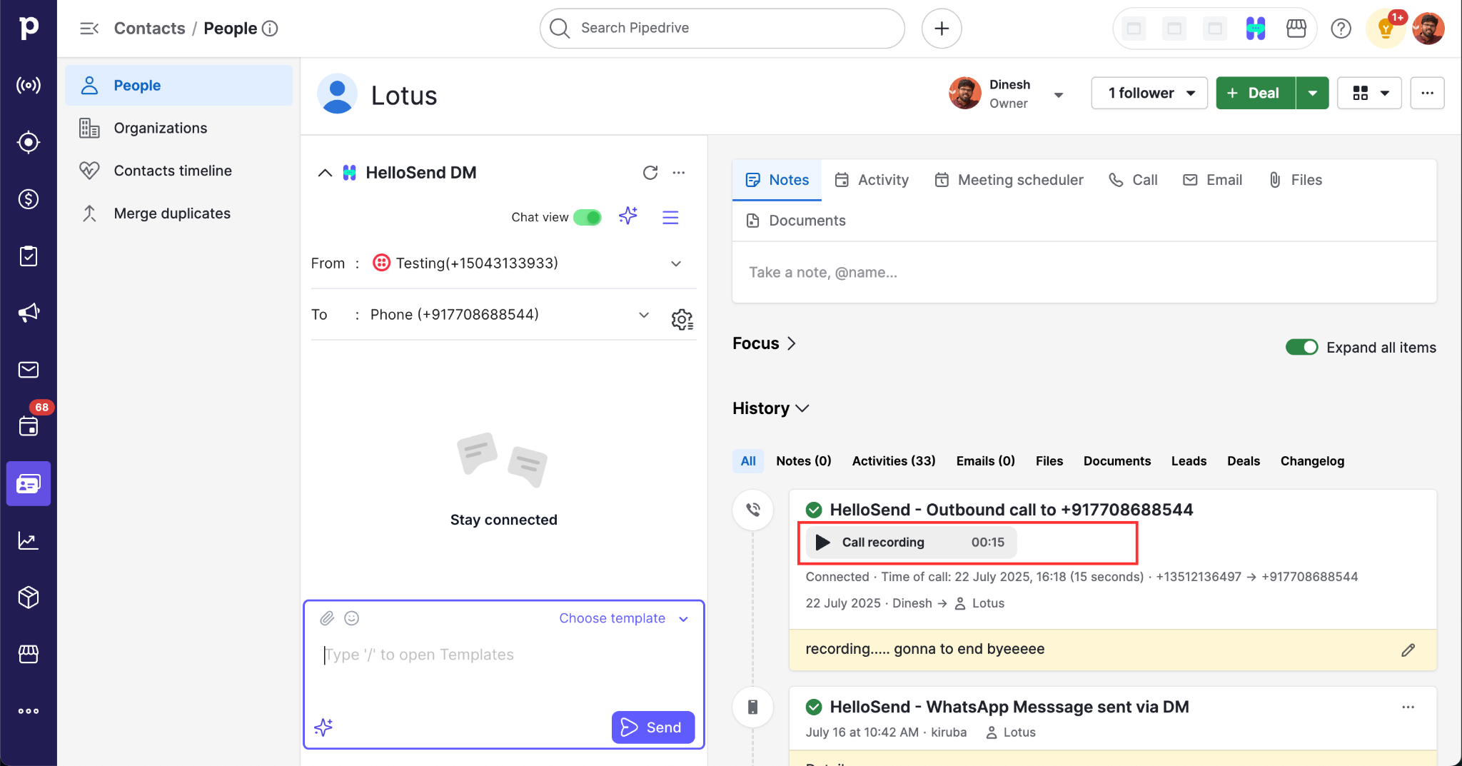Open marketplace icon in top bar

coord(1296,29)
